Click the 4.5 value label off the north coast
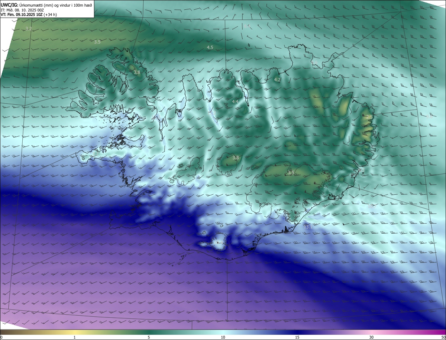446x340 pixels. pos(210,47)
